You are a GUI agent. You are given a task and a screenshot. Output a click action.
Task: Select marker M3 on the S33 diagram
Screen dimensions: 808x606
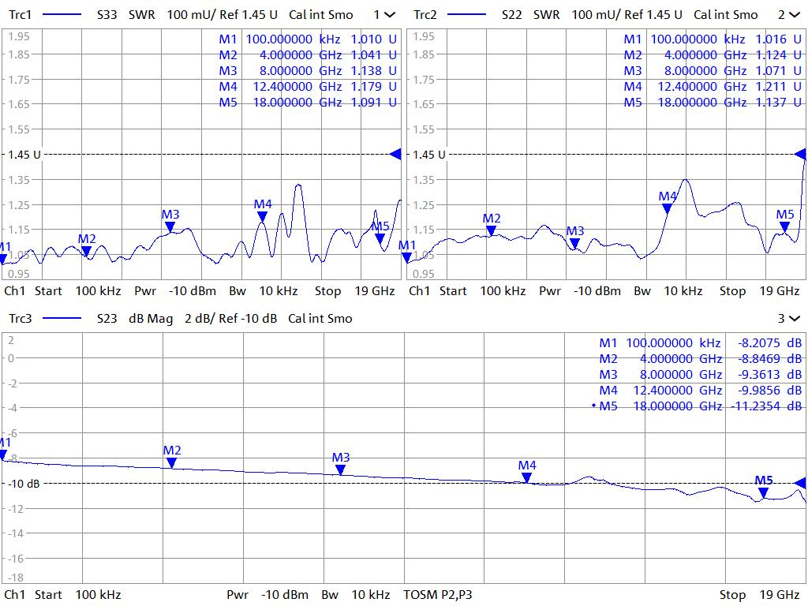click(x=170, y=226)
